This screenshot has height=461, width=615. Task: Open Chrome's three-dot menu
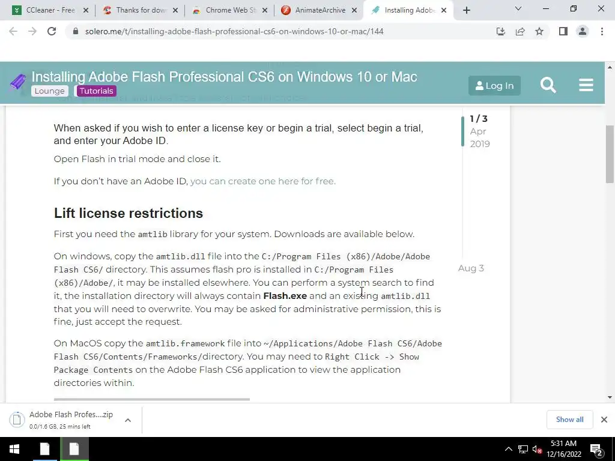[602, 31]
